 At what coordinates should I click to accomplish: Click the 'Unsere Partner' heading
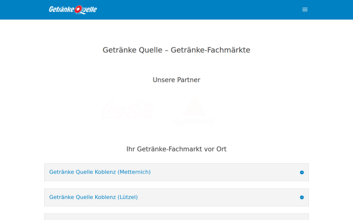coord(176,80)
